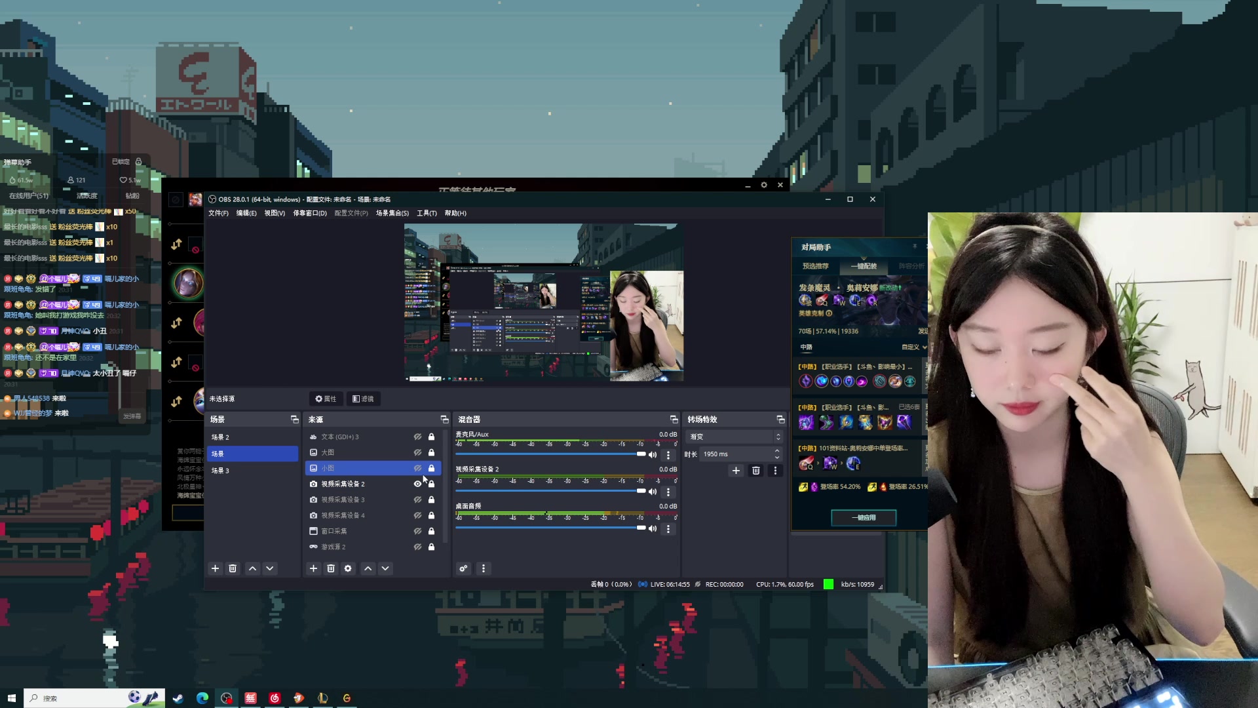Remove the selected source with trash icon
1258x708 pixels.
[331, 568]
